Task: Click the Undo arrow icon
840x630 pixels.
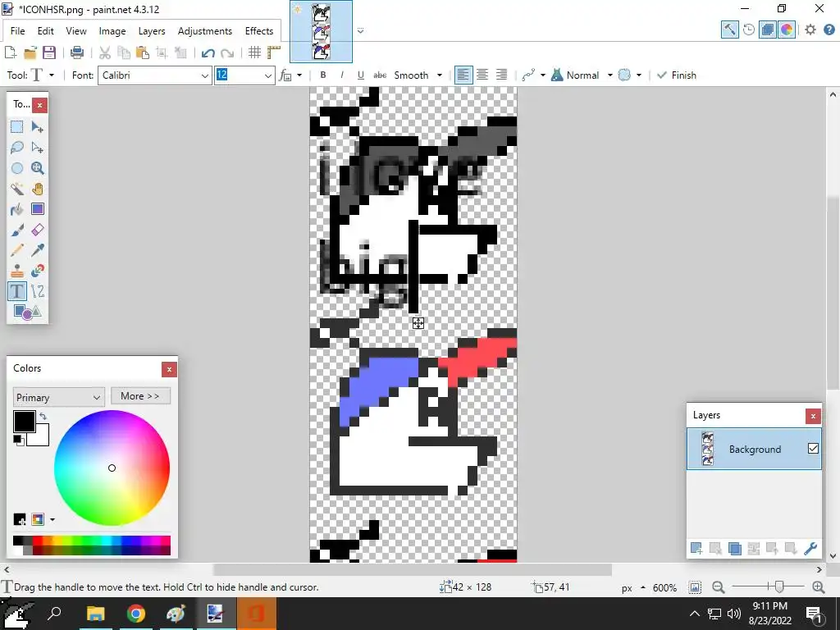Action: pyautogui.click(x=208, y=52)
